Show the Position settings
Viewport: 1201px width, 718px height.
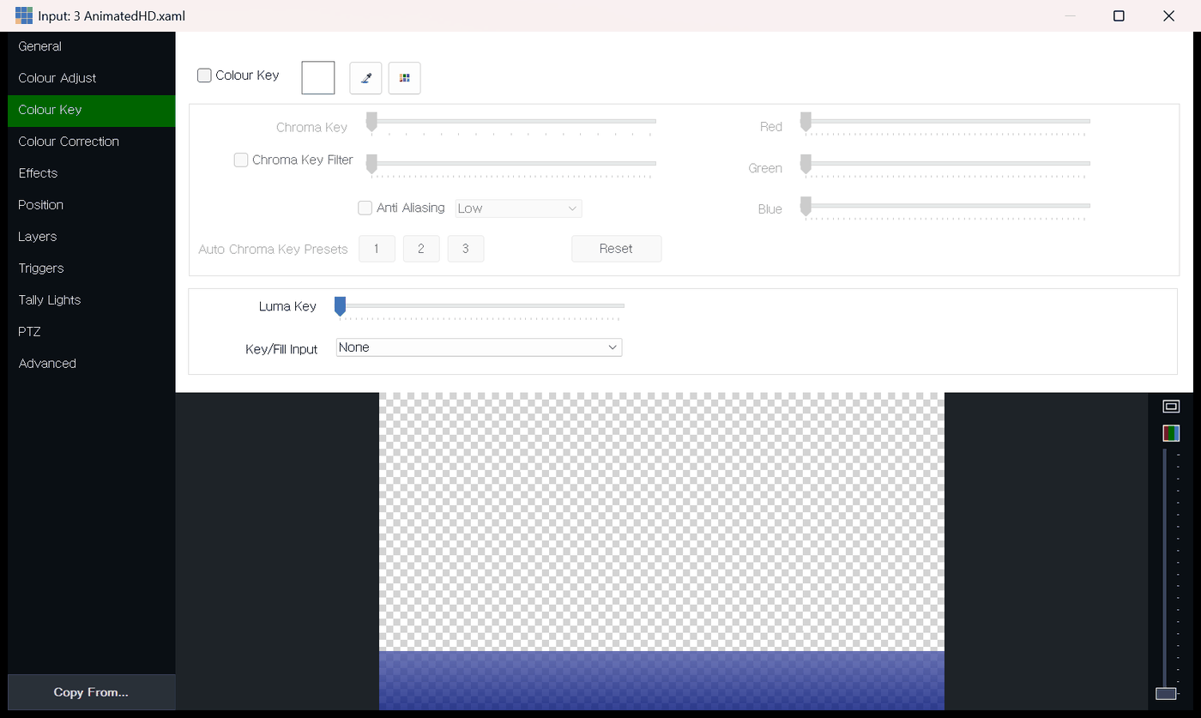pyautogui.click(x=92, y=205)
